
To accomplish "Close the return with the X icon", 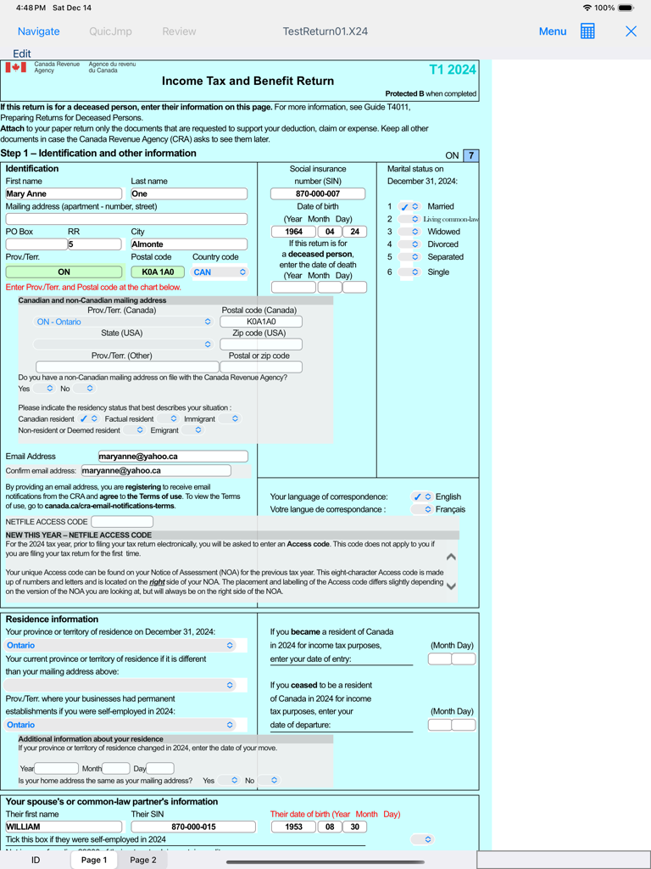I will 631,31.
